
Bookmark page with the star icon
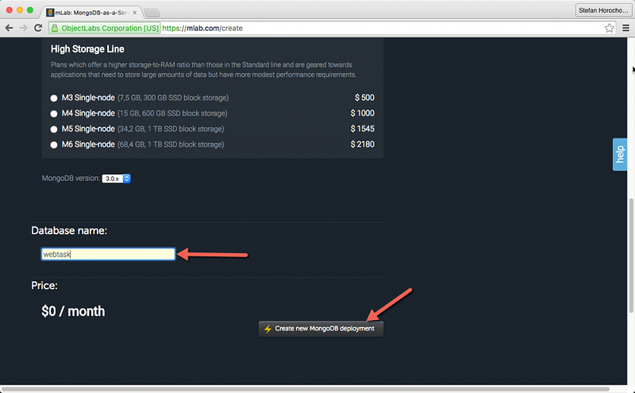pyautogui.click(x=609, y=28)
